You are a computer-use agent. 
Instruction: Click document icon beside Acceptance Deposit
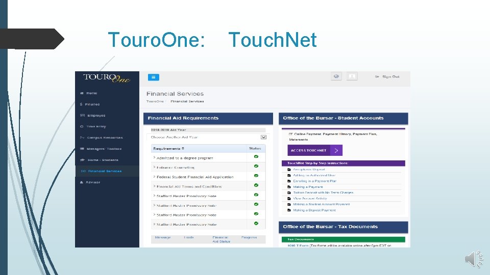click(x=289, y=170)
